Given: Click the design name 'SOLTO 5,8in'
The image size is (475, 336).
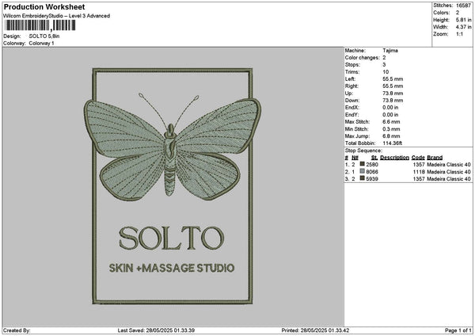Looking at the screenshot, I should click(44, 36).
